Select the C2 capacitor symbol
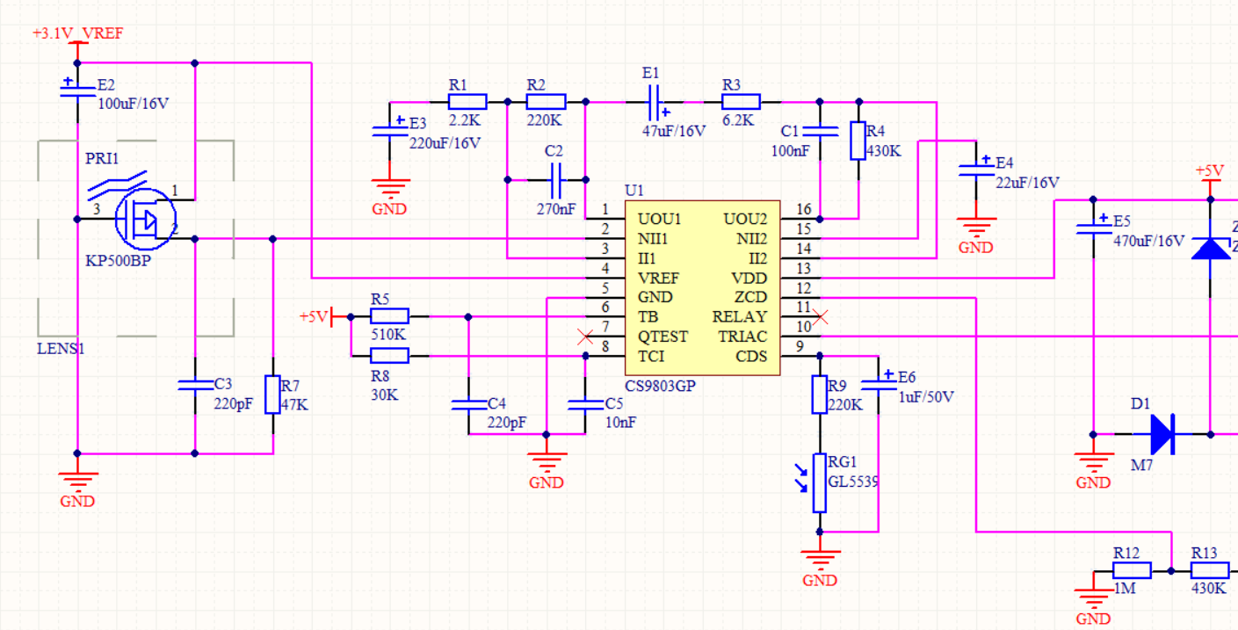 554,179
